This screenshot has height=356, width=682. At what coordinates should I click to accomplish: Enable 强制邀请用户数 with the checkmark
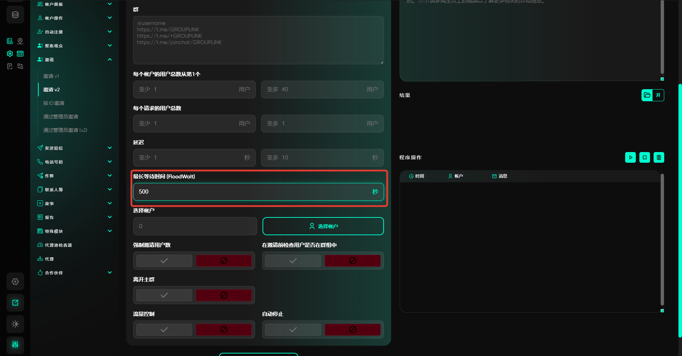[x=164, y=261]
